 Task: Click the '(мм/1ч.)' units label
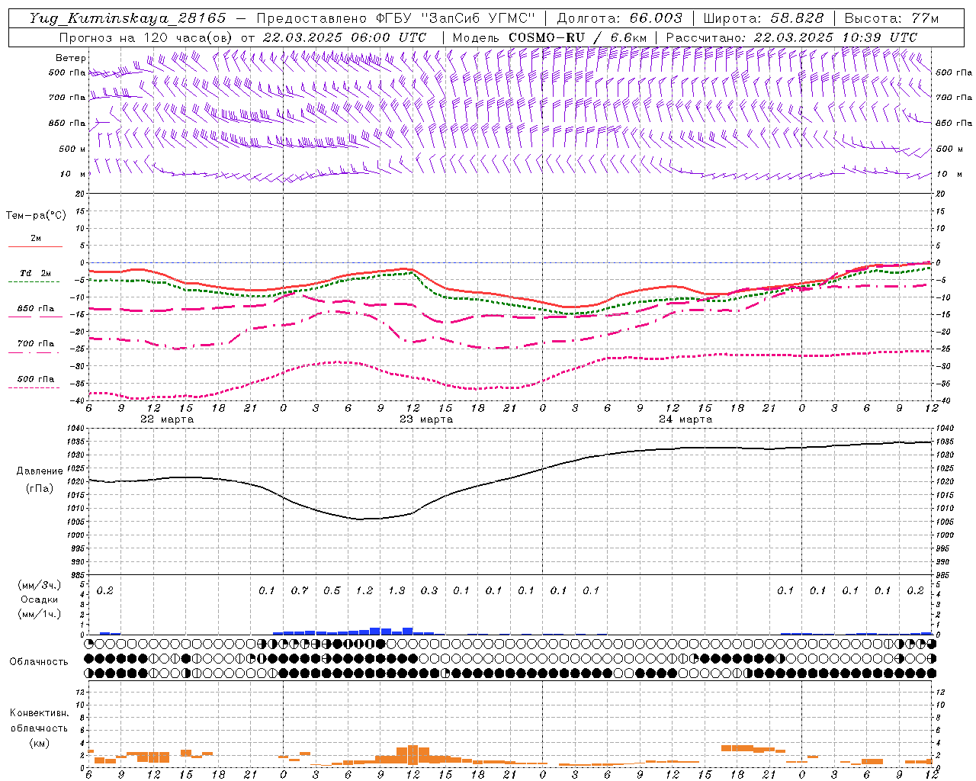[x=39, y=613]
